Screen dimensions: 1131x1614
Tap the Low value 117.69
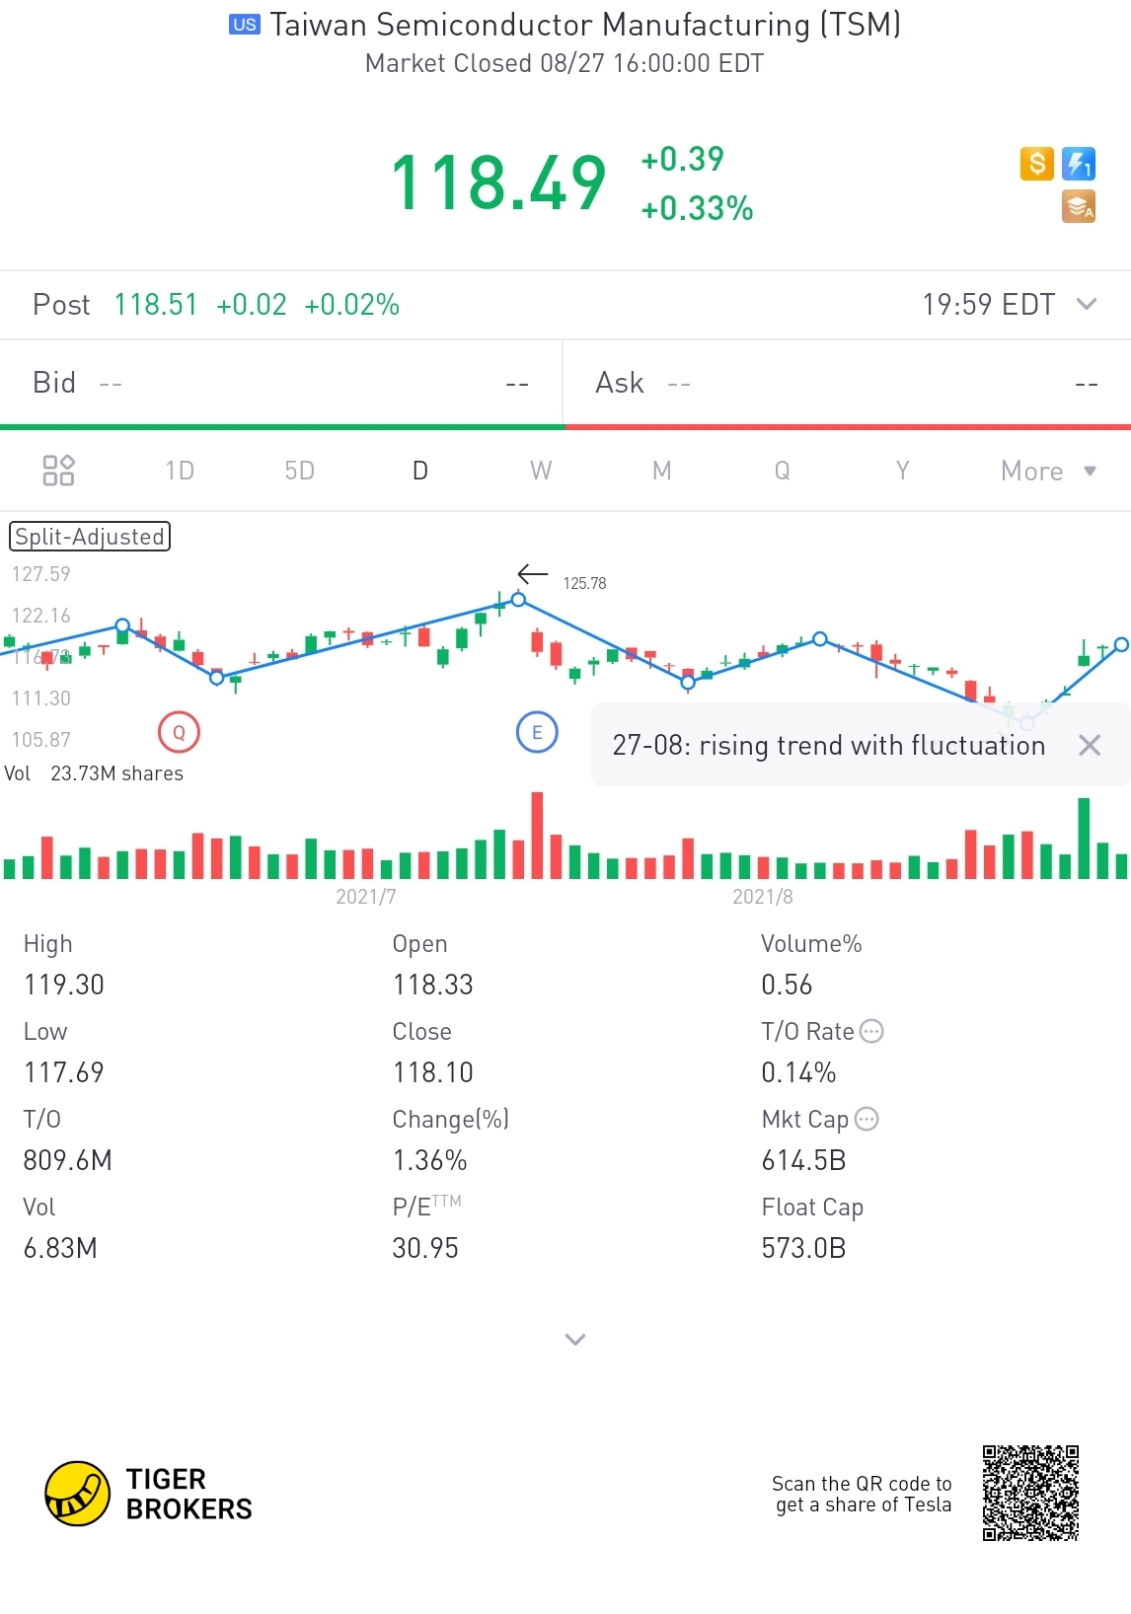(64, 1072)
